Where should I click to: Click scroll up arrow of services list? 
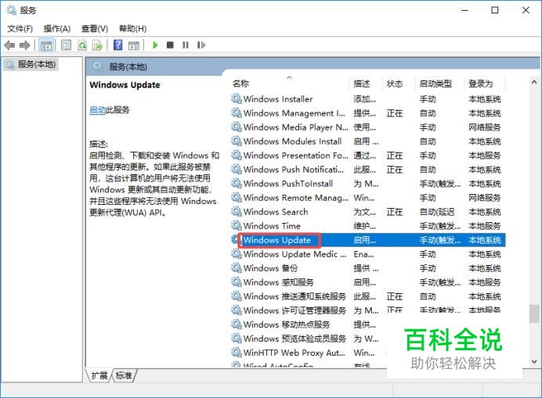pos(534,82)
